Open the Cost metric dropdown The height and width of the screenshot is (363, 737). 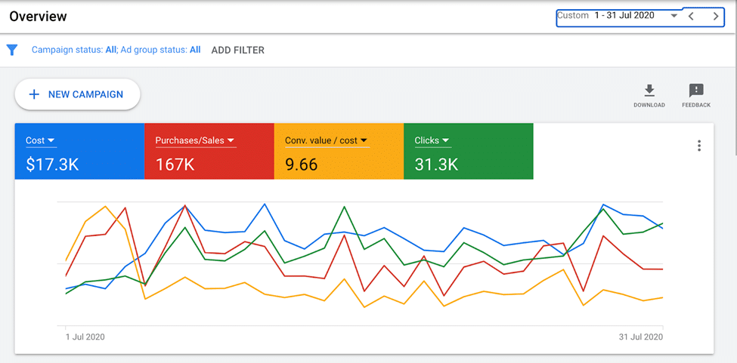[x=40, y=140]
